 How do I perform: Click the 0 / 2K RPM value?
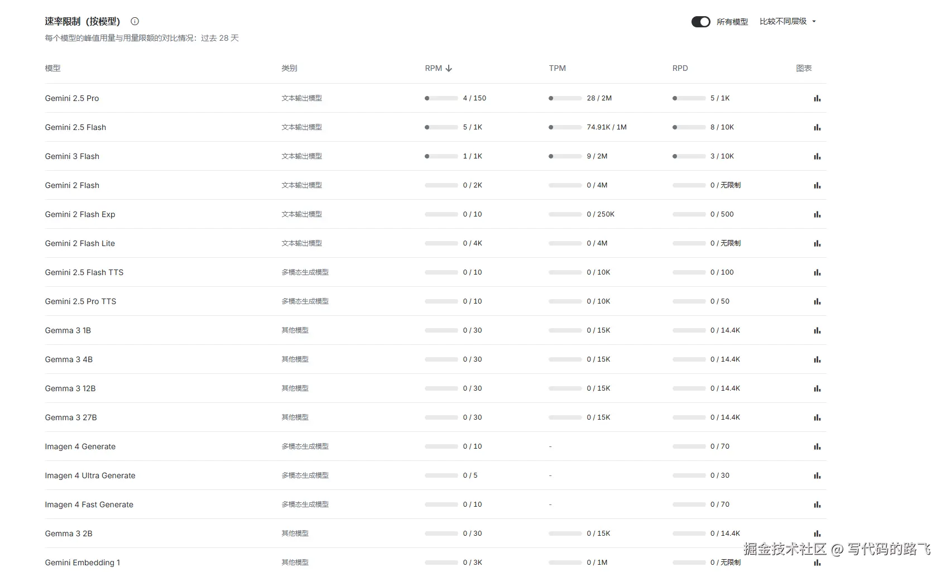click(472, 185)
